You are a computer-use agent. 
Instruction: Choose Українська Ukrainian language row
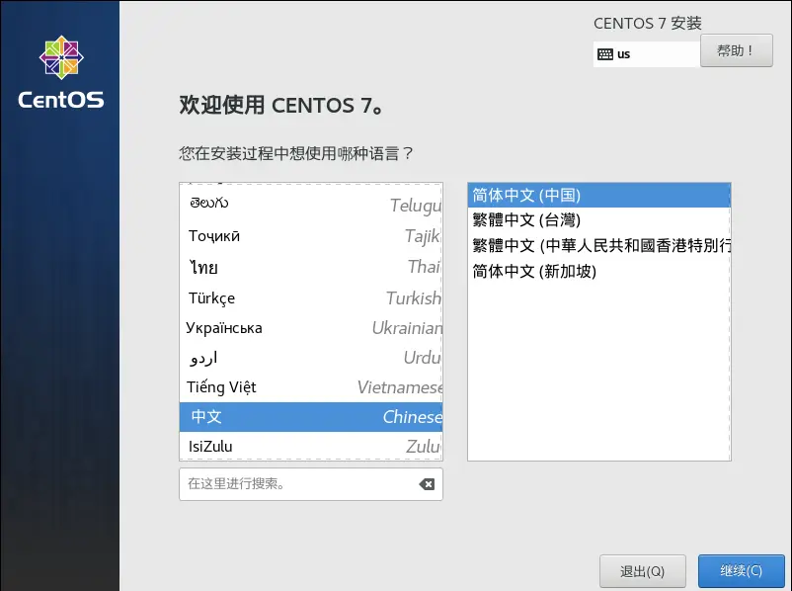[311, 328]
